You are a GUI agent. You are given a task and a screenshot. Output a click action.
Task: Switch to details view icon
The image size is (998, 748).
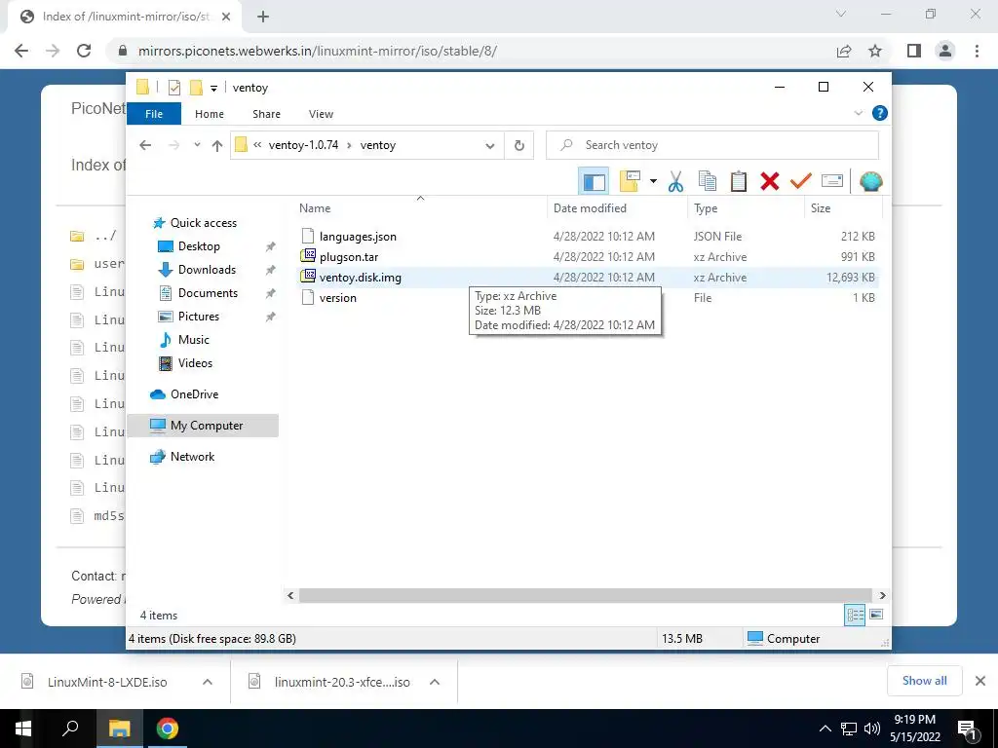point(855,616)
